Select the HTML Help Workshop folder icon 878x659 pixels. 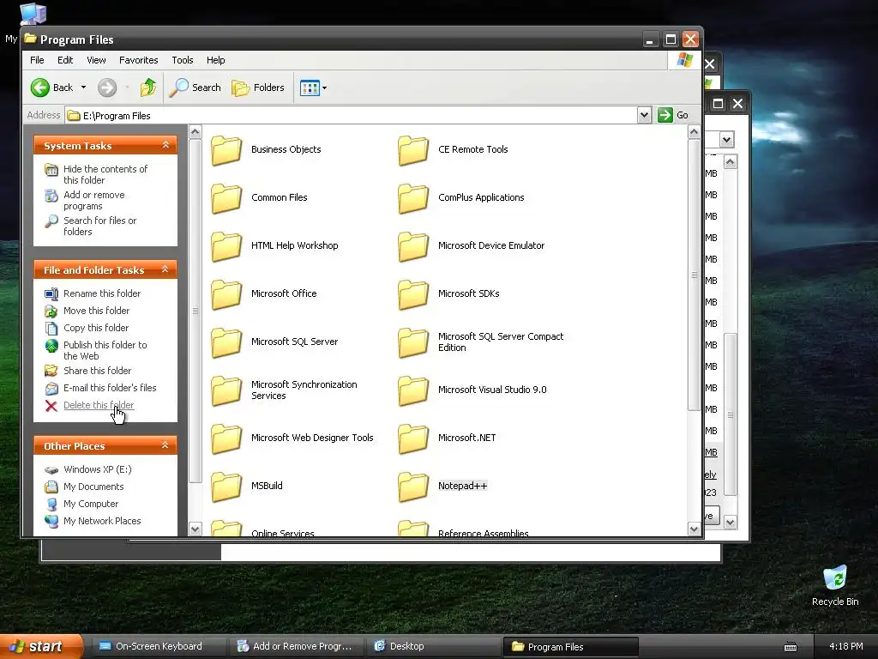pos(226,246)
